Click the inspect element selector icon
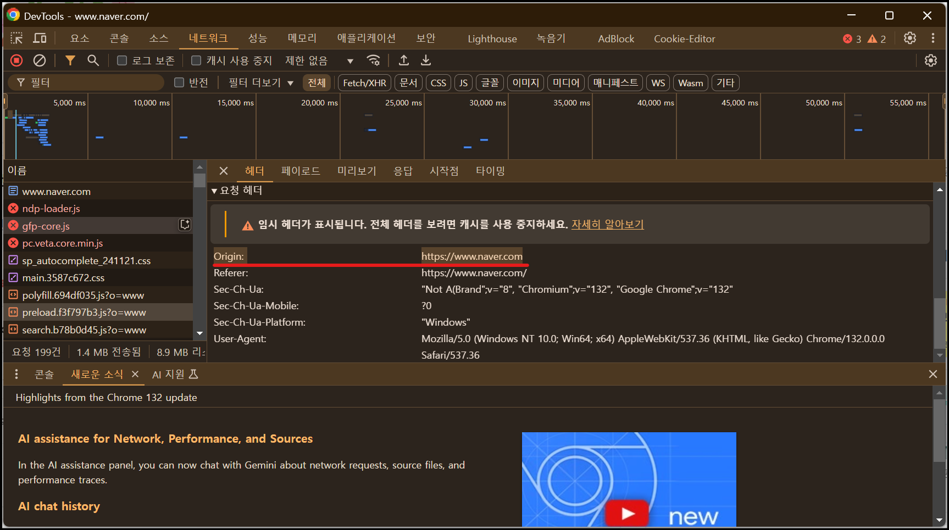The image size is (949, 530). click(x=16, y=38)
